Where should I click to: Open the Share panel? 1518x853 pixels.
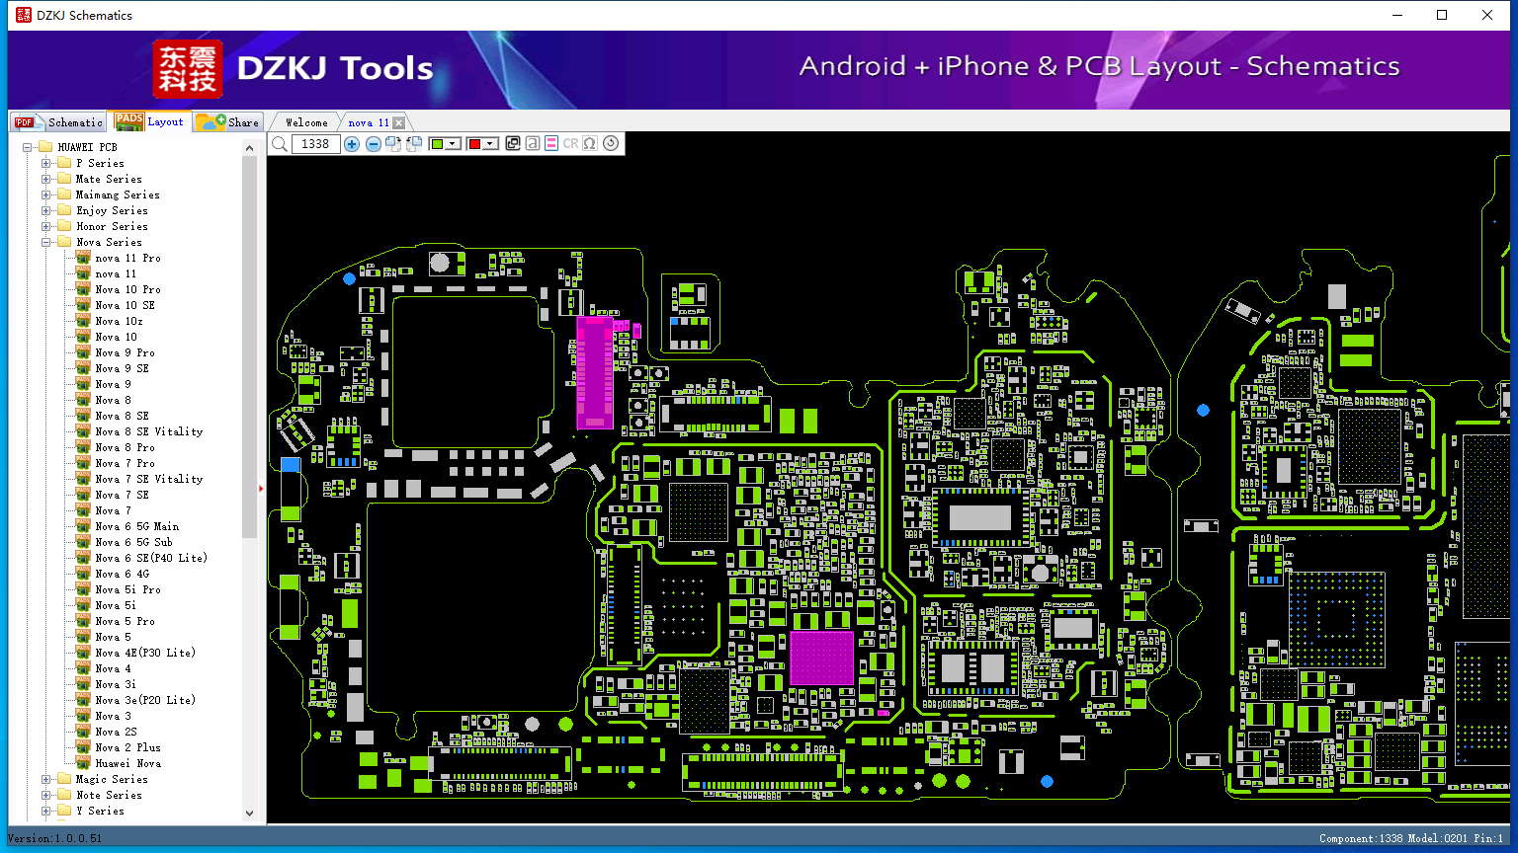point(228,121)
